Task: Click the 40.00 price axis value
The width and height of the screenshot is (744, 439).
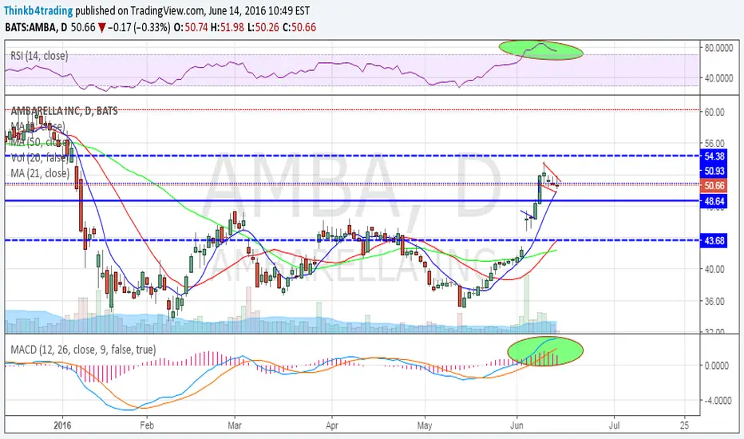Action: pos(714,269)
